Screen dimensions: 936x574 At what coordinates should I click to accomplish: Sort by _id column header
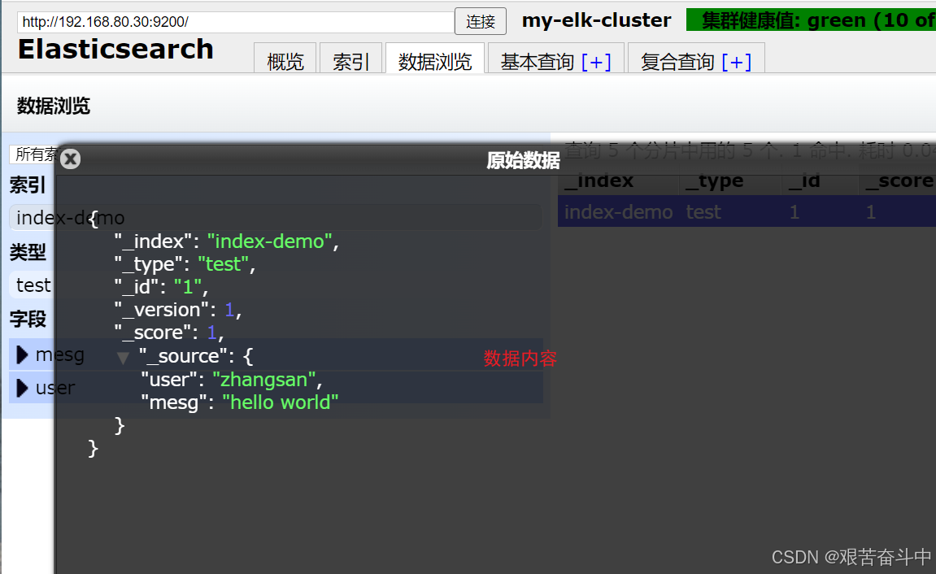pos(821,180)
